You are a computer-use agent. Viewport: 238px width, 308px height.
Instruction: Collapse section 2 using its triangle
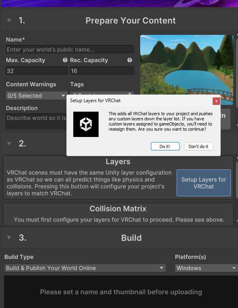[x=9, y=143]
